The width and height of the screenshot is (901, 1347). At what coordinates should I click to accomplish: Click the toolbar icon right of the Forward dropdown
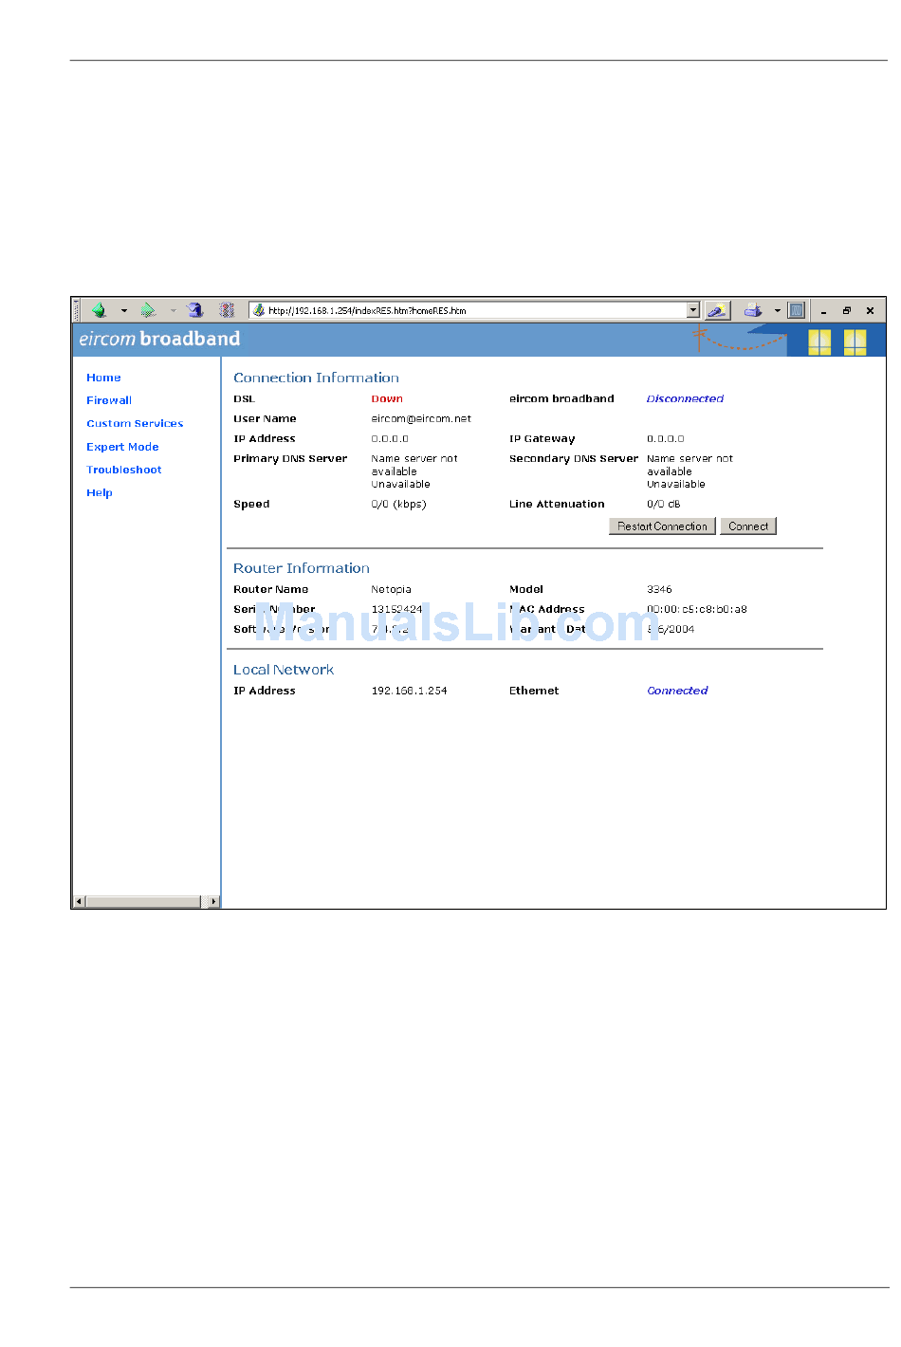tap(195, 310)
